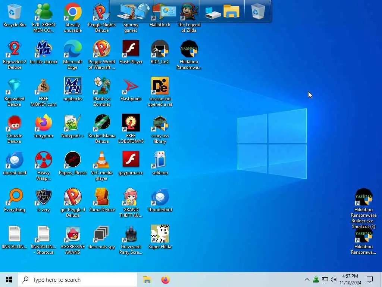Select the nephacks shortcut
The width and height of the screenshot is (382, 287).
pos(73,89)
